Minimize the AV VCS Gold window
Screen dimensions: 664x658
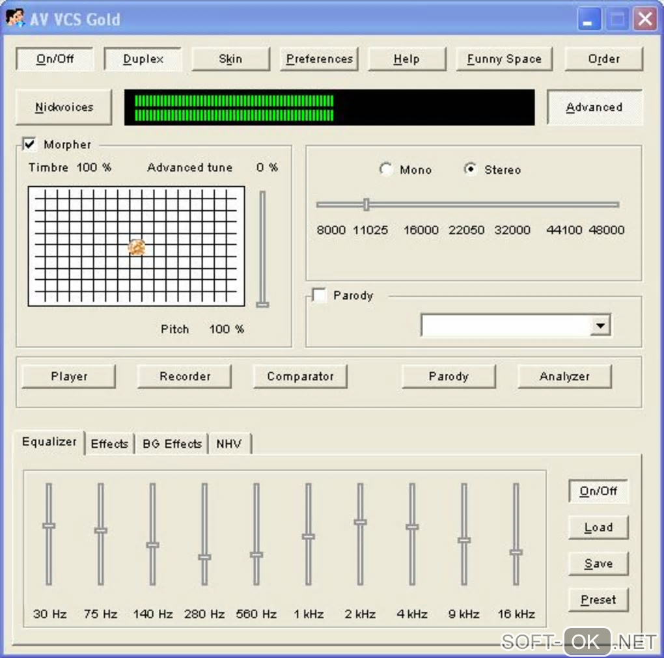pyautogui.click(x=589, y=19)
